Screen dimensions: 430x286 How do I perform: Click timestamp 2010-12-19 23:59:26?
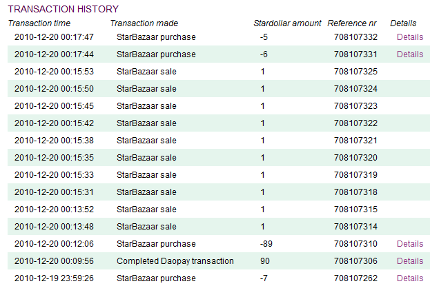click(54, 278)
